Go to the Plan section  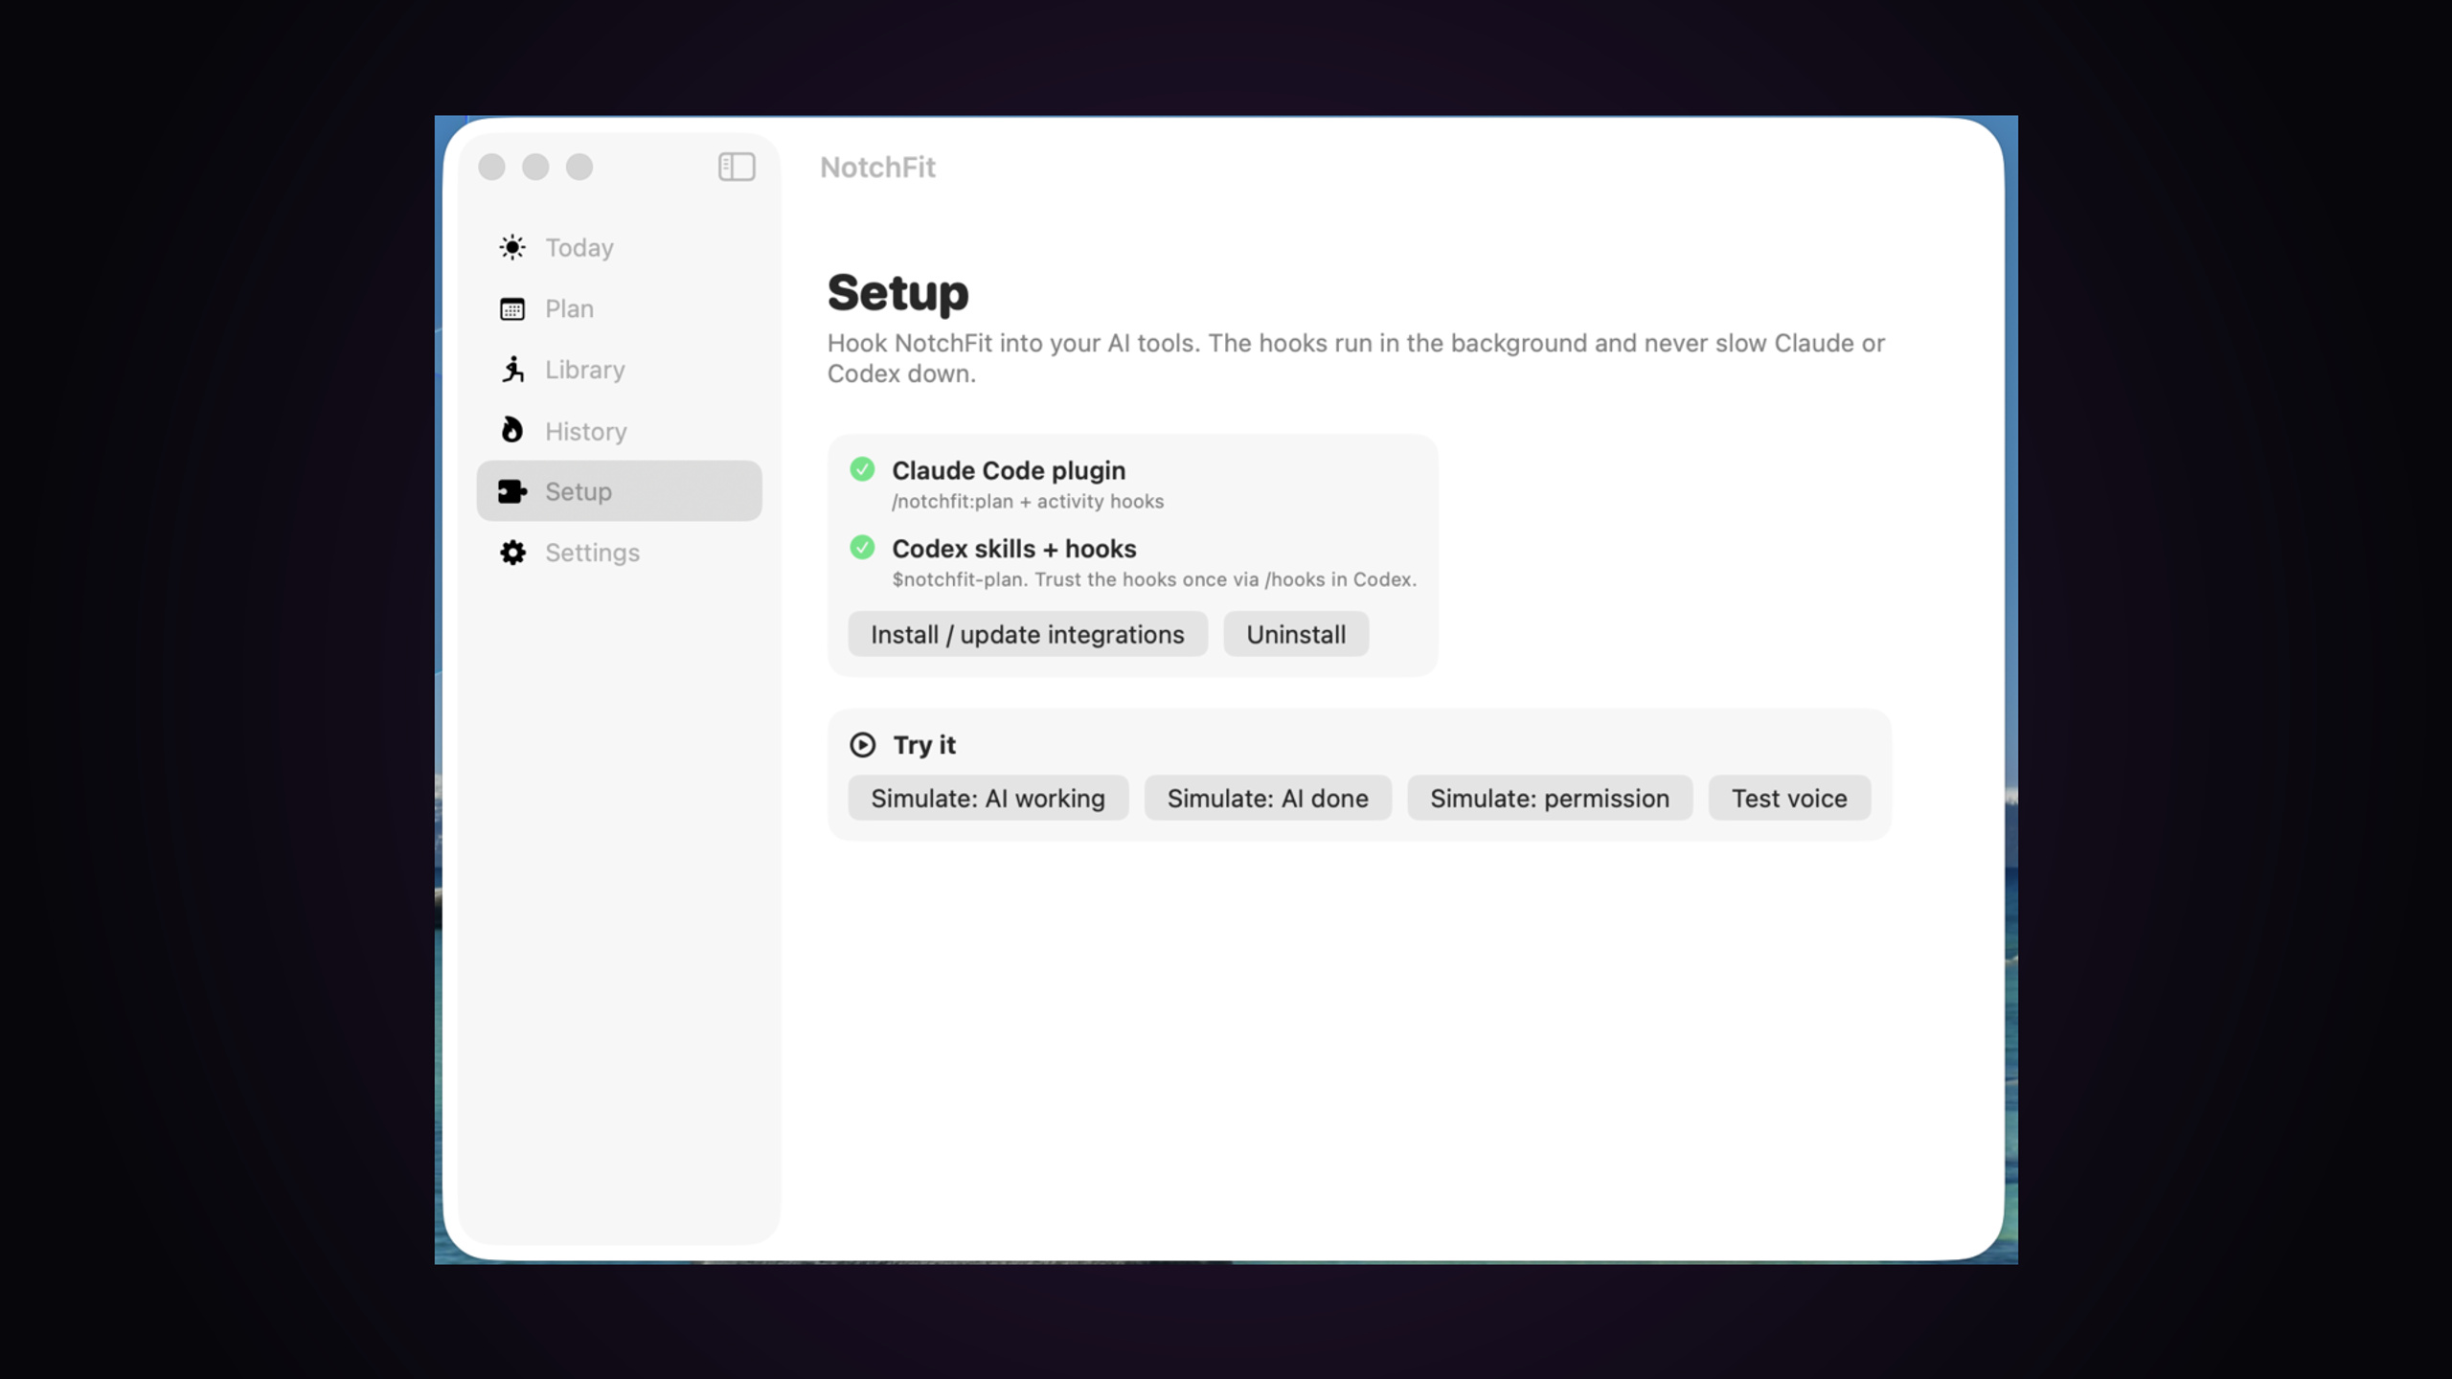coord(619,308)
